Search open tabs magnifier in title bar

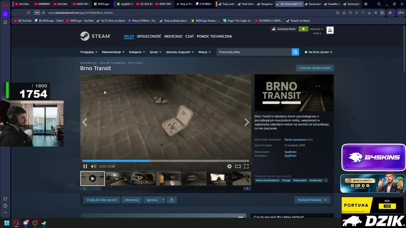pyautogui.click(x=379, y=4)
